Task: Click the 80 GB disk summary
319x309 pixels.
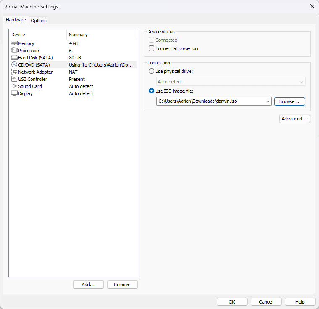Action: (75, 58)
